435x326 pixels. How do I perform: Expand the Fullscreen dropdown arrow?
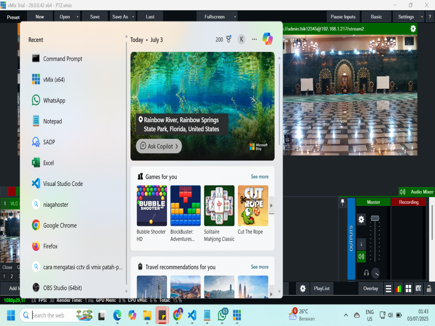point(235,17)
